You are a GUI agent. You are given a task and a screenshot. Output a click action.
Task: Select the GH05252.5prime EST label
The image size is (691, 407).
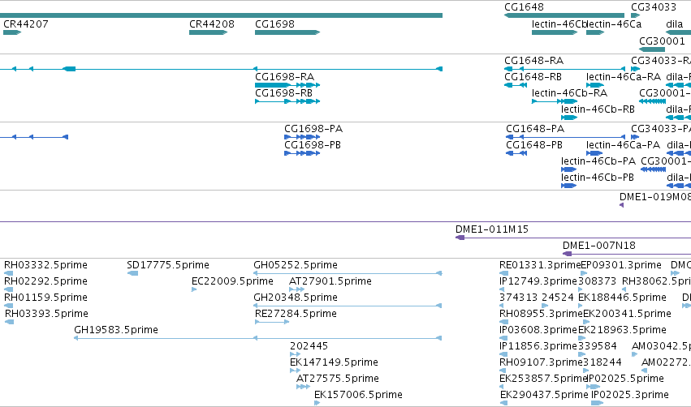point(296,265)
